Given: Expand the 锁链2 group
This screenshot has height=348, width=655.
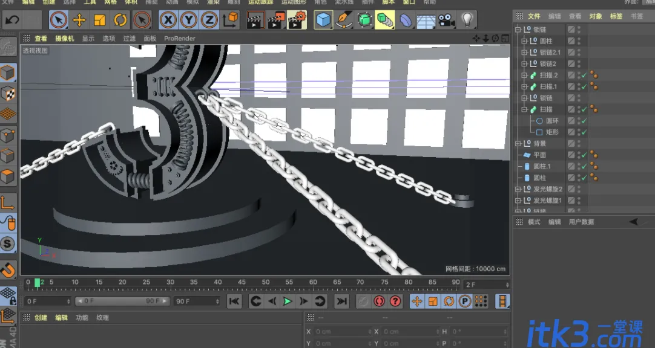Looking at the screenshot, I should 525,64.
